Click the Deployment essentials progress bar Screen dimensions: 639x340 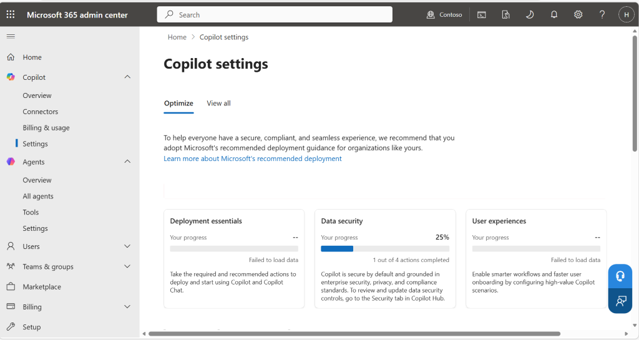(234, 249)
